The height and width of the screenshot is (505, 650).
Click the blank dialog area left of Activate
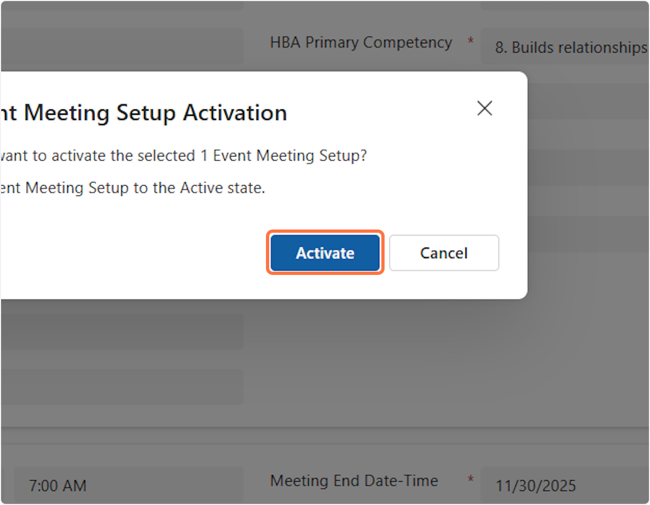[x=135, y=253]
